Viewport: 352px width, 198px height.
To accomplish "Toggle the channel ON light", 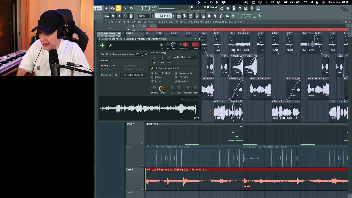I will 161,45.
